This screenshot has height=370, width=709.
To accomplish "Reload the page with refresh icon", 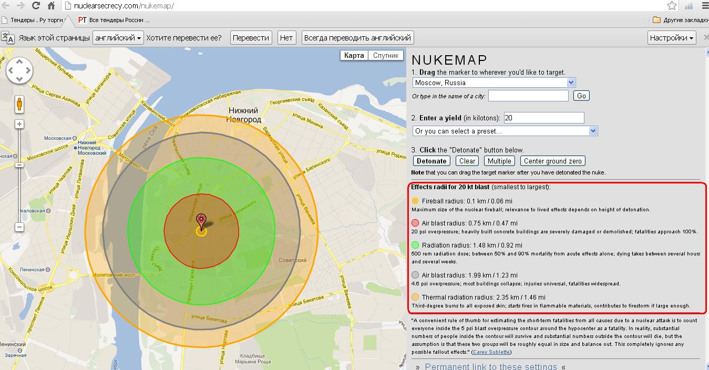I will (36, 6).
